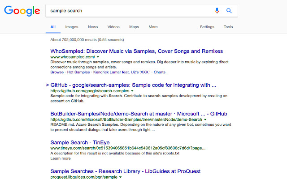Image resolution: width=287 pixels, height=179 pixels.
Task: Click the blue magnifier search icon
Action: (x=229, y=11)
